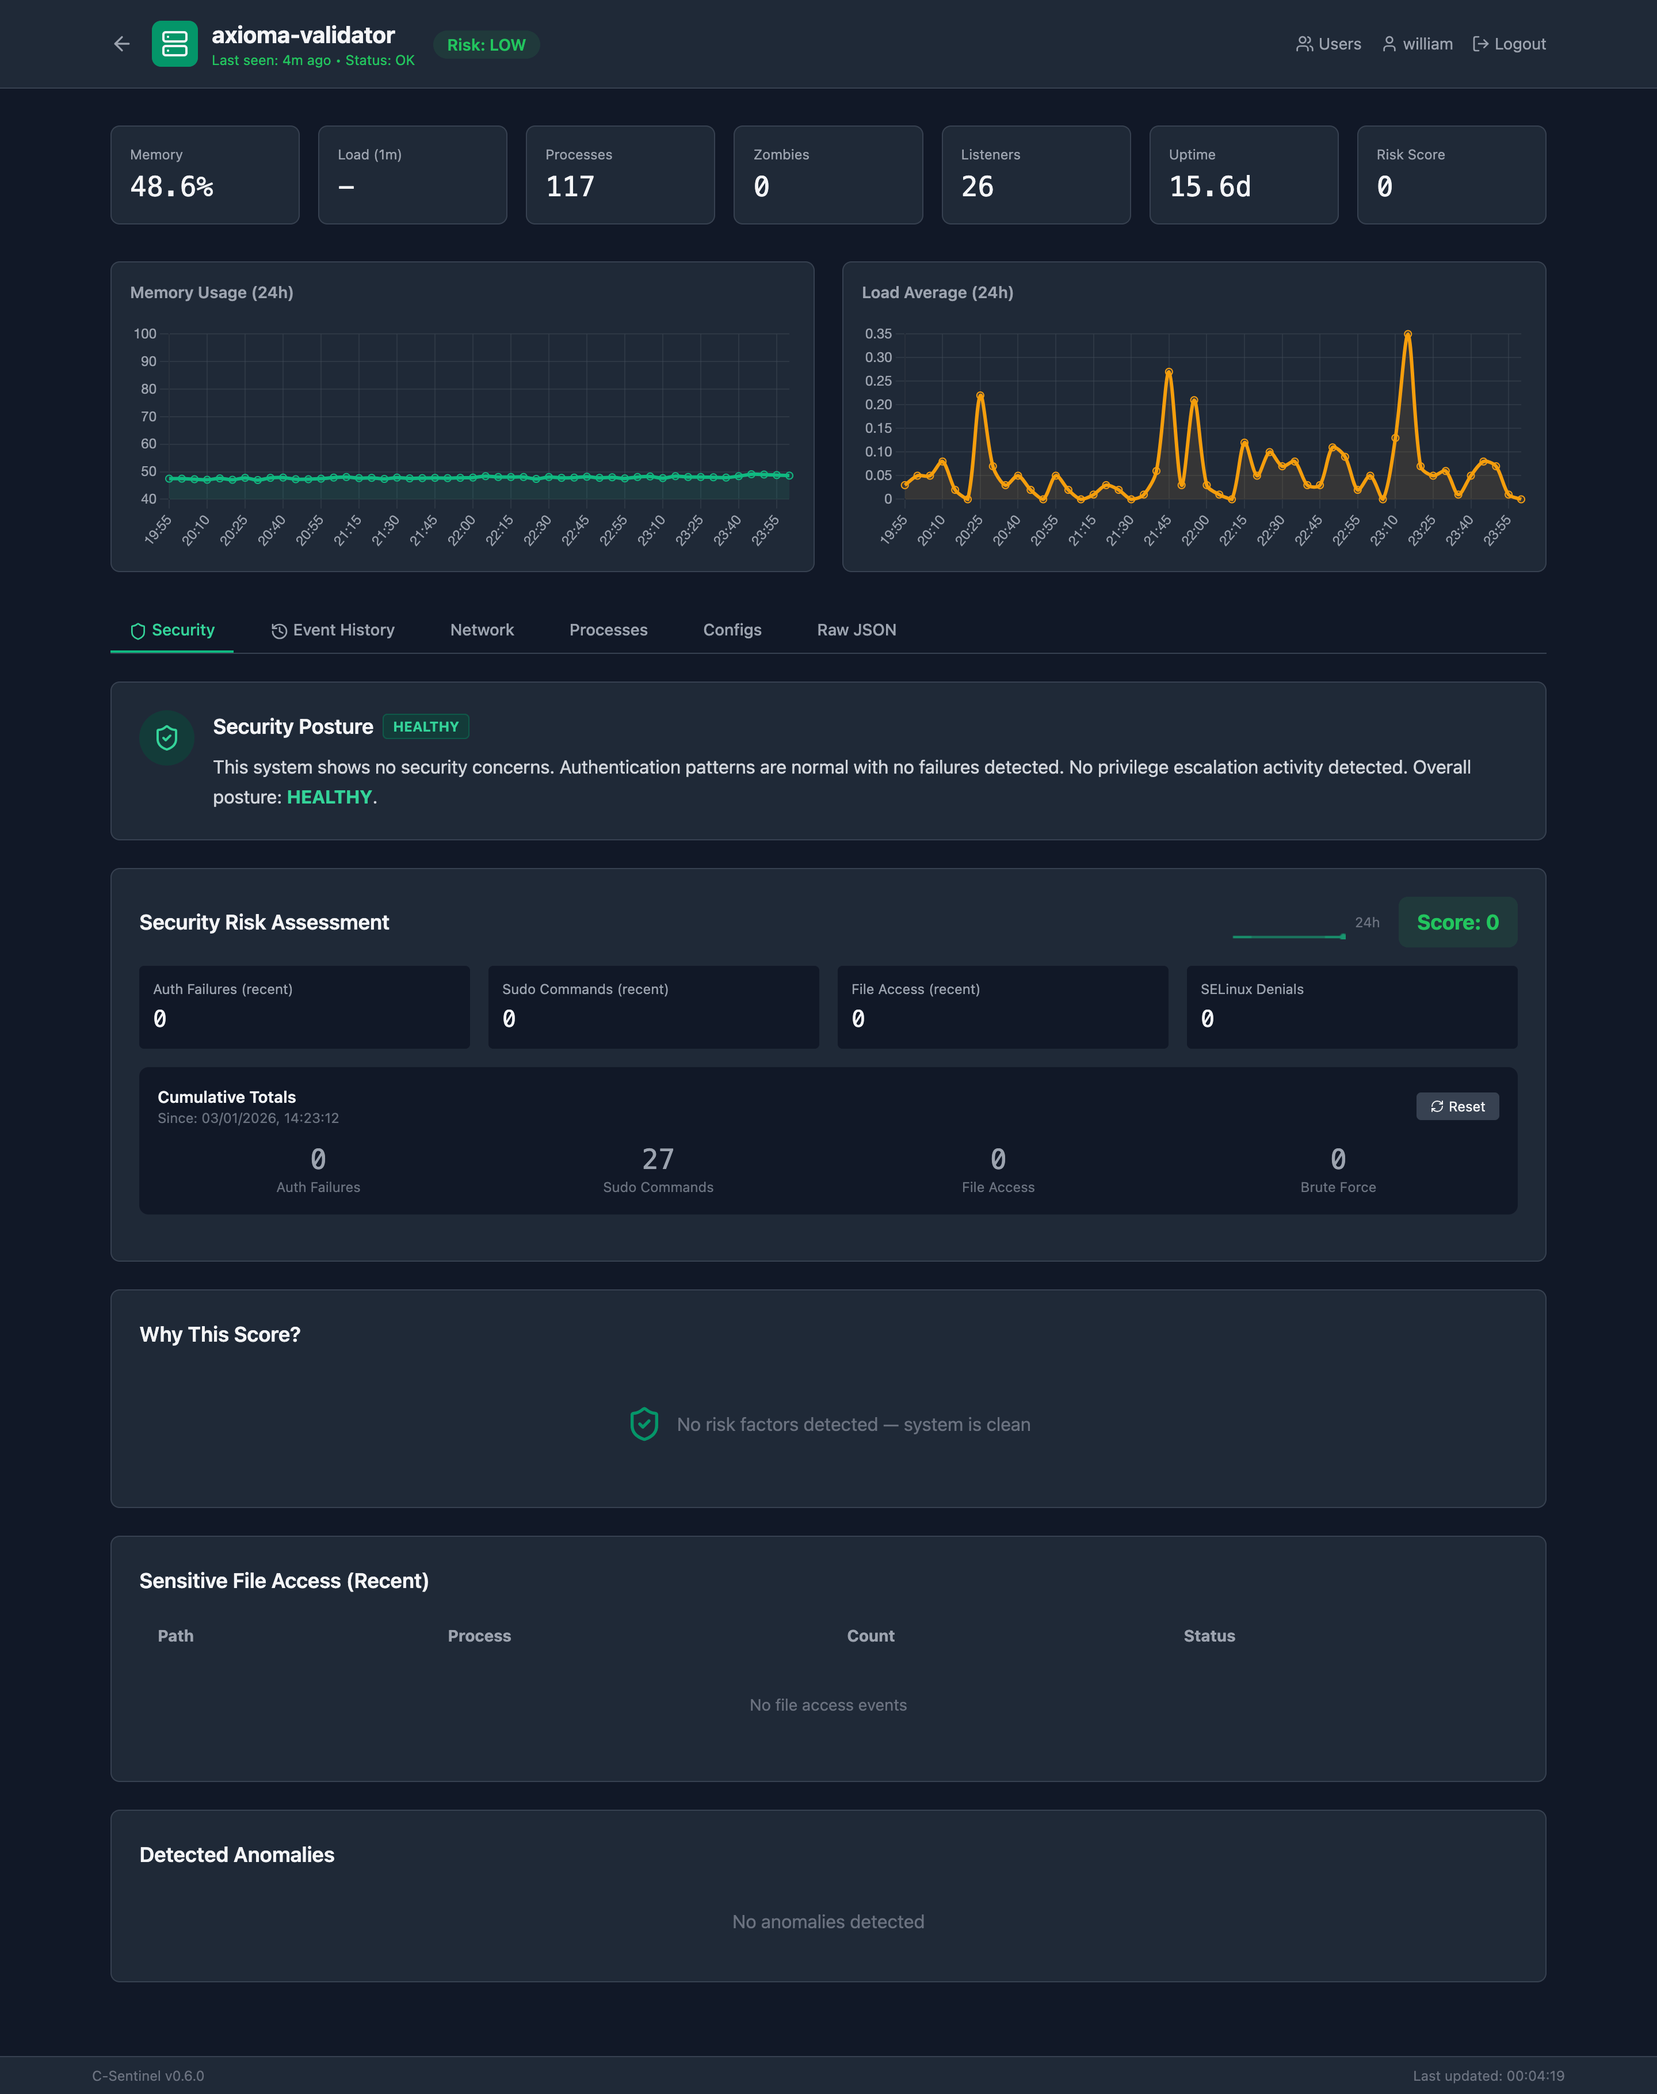Click the Risk: LOW badge
Viewport: 1657px width, 2094px height.
click(x=485, y=45)
